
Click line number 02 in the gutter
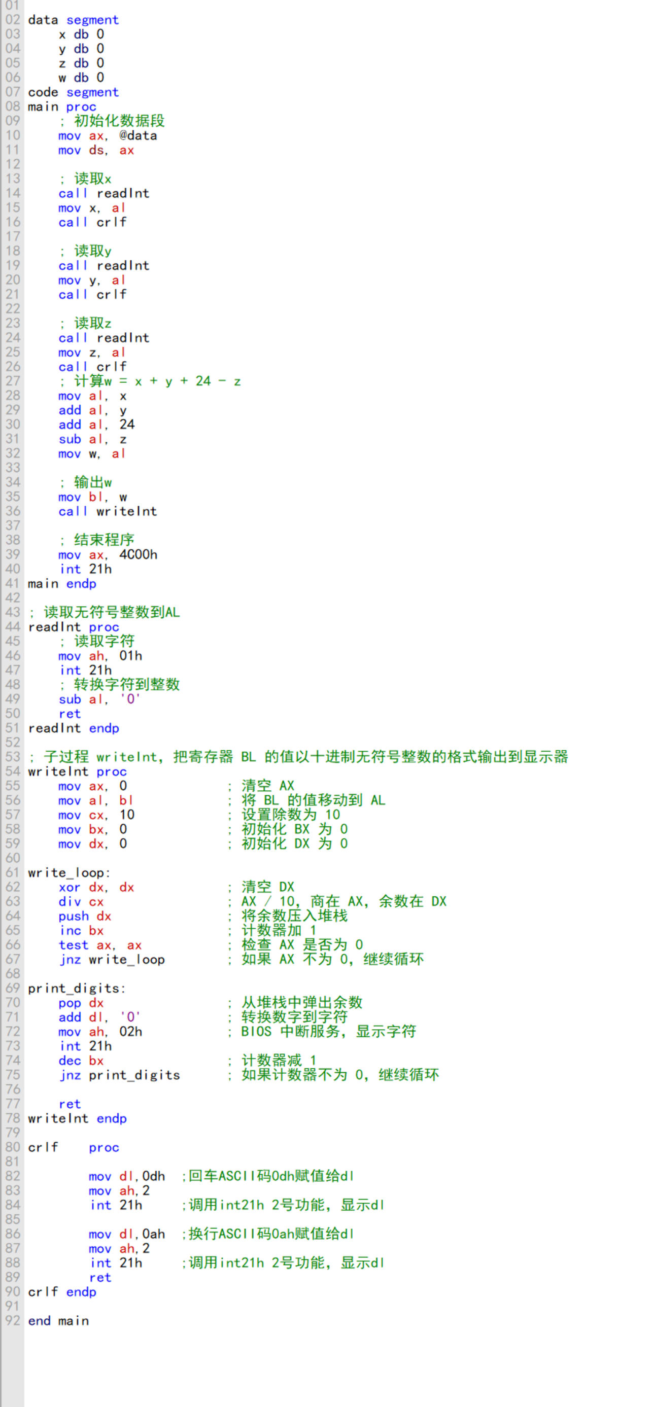[13, 20]
